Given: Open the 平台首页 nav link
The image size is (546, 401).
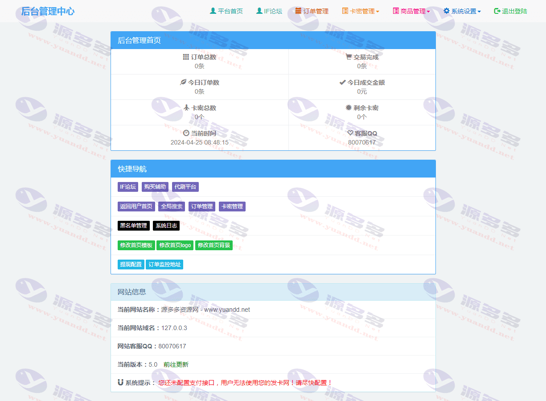Looking at the screenshot, I should (x=230, y=11).
